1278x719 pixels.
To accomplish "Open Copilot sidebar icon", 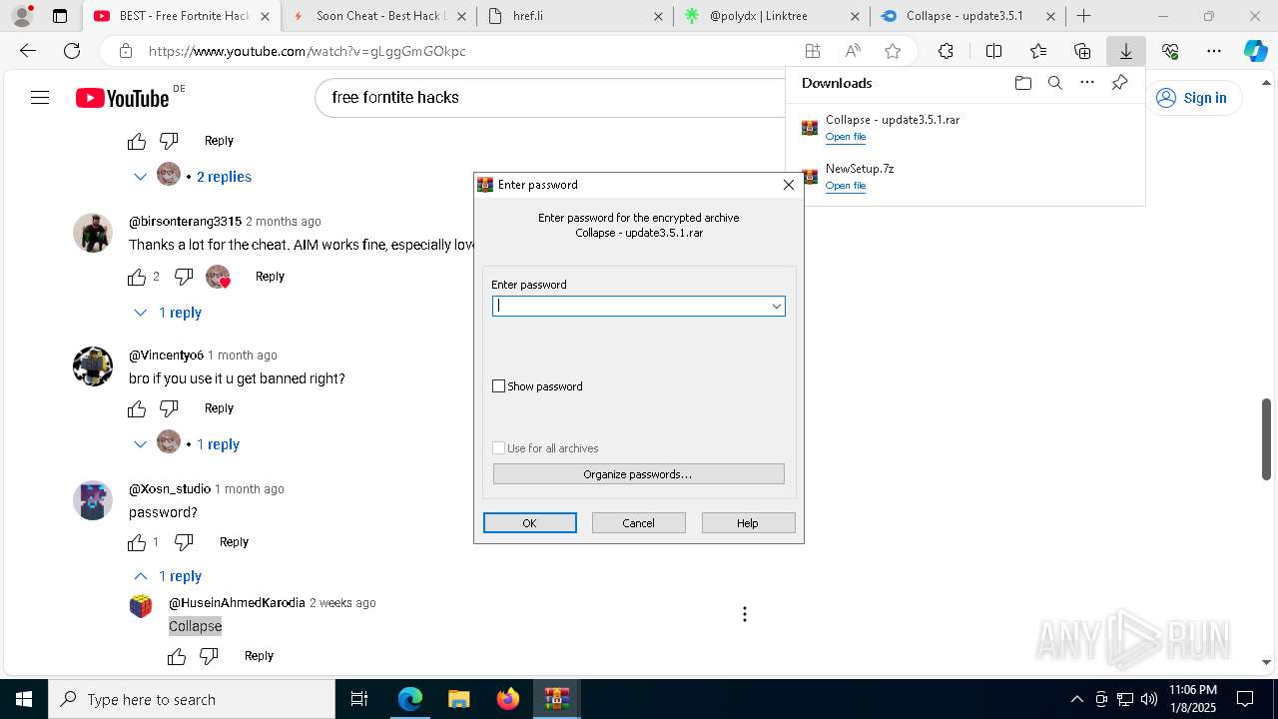I will [x=1255, y=51].
